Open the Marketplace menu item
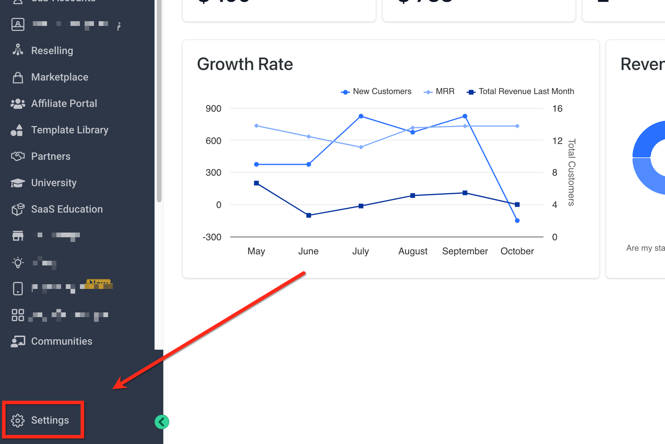The width and height of the screenshot is (665, 444). click(59, 77)
